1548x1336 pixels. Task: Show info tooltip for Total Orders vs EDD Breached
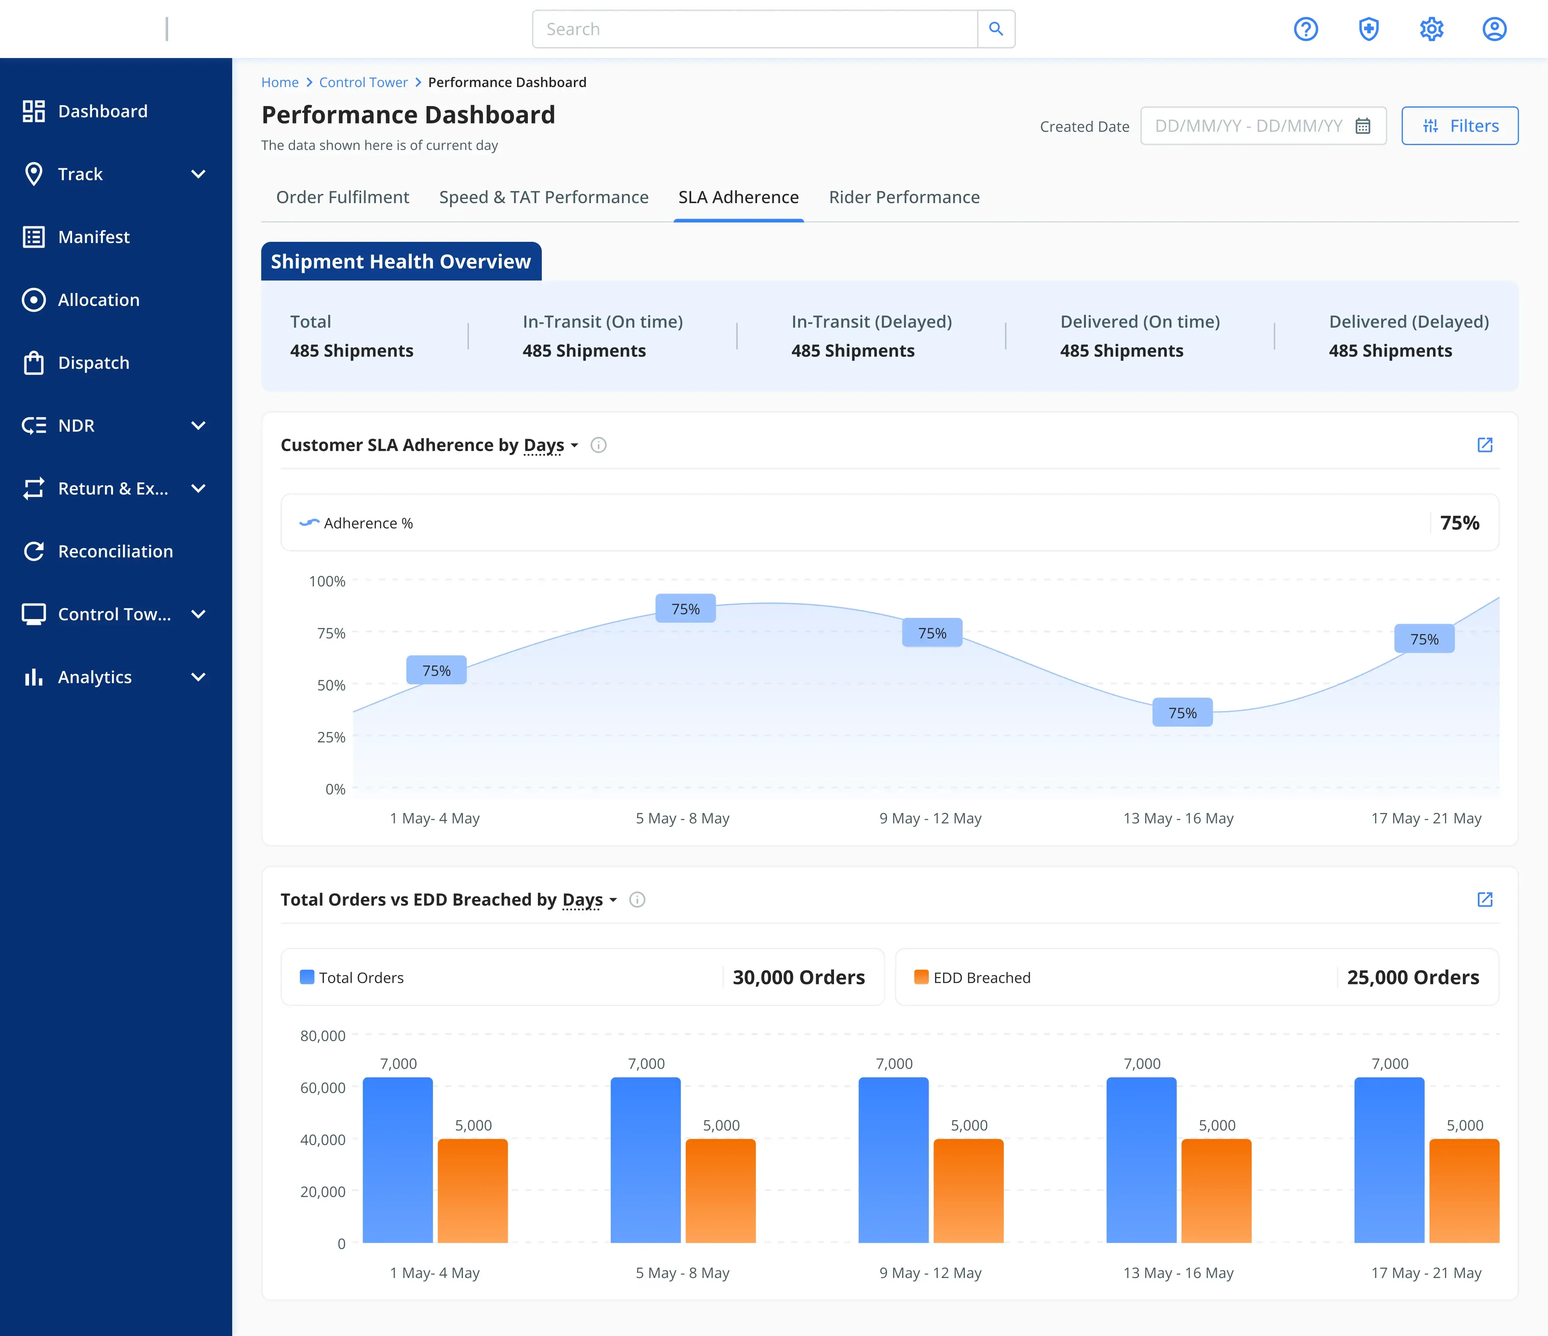tap(637, 899)
